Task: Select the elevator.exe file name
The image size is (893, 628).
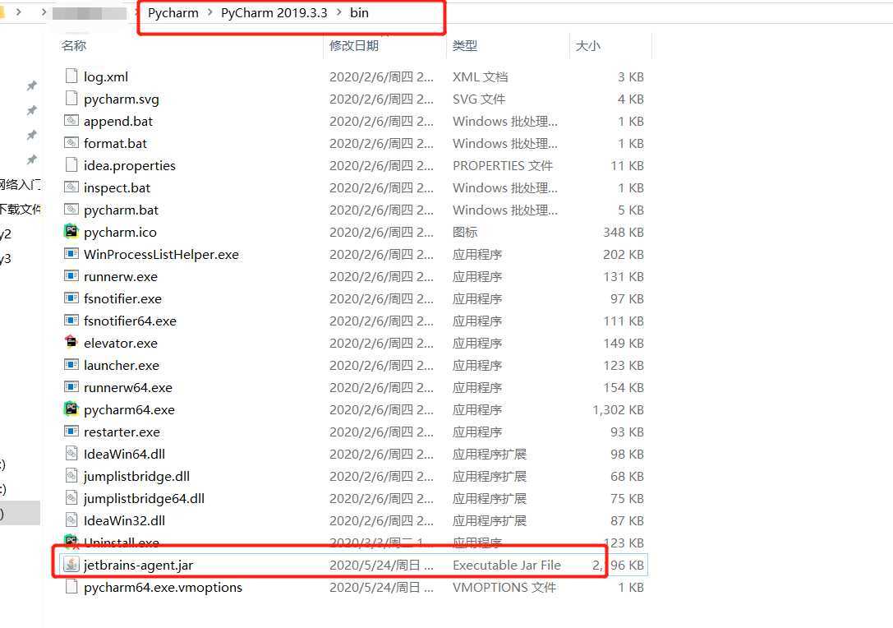Action: click(x=121, y=343)
